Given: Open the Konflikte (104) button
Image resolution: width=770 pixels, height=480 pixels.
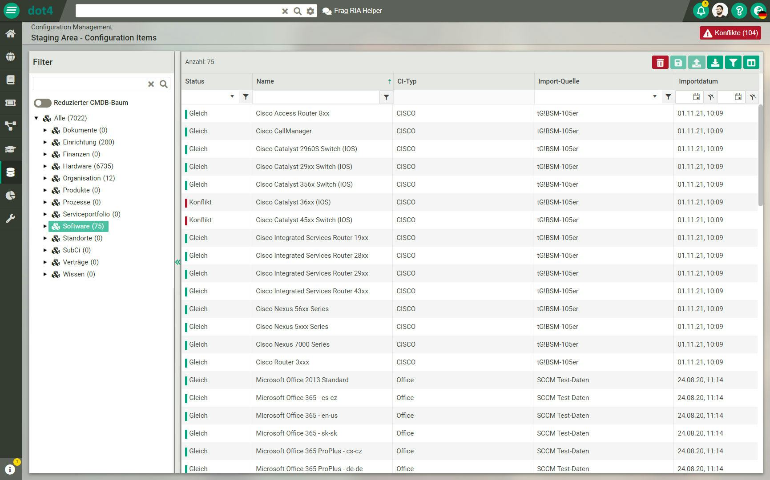Looking at the screenshot, I should (730, 33).
